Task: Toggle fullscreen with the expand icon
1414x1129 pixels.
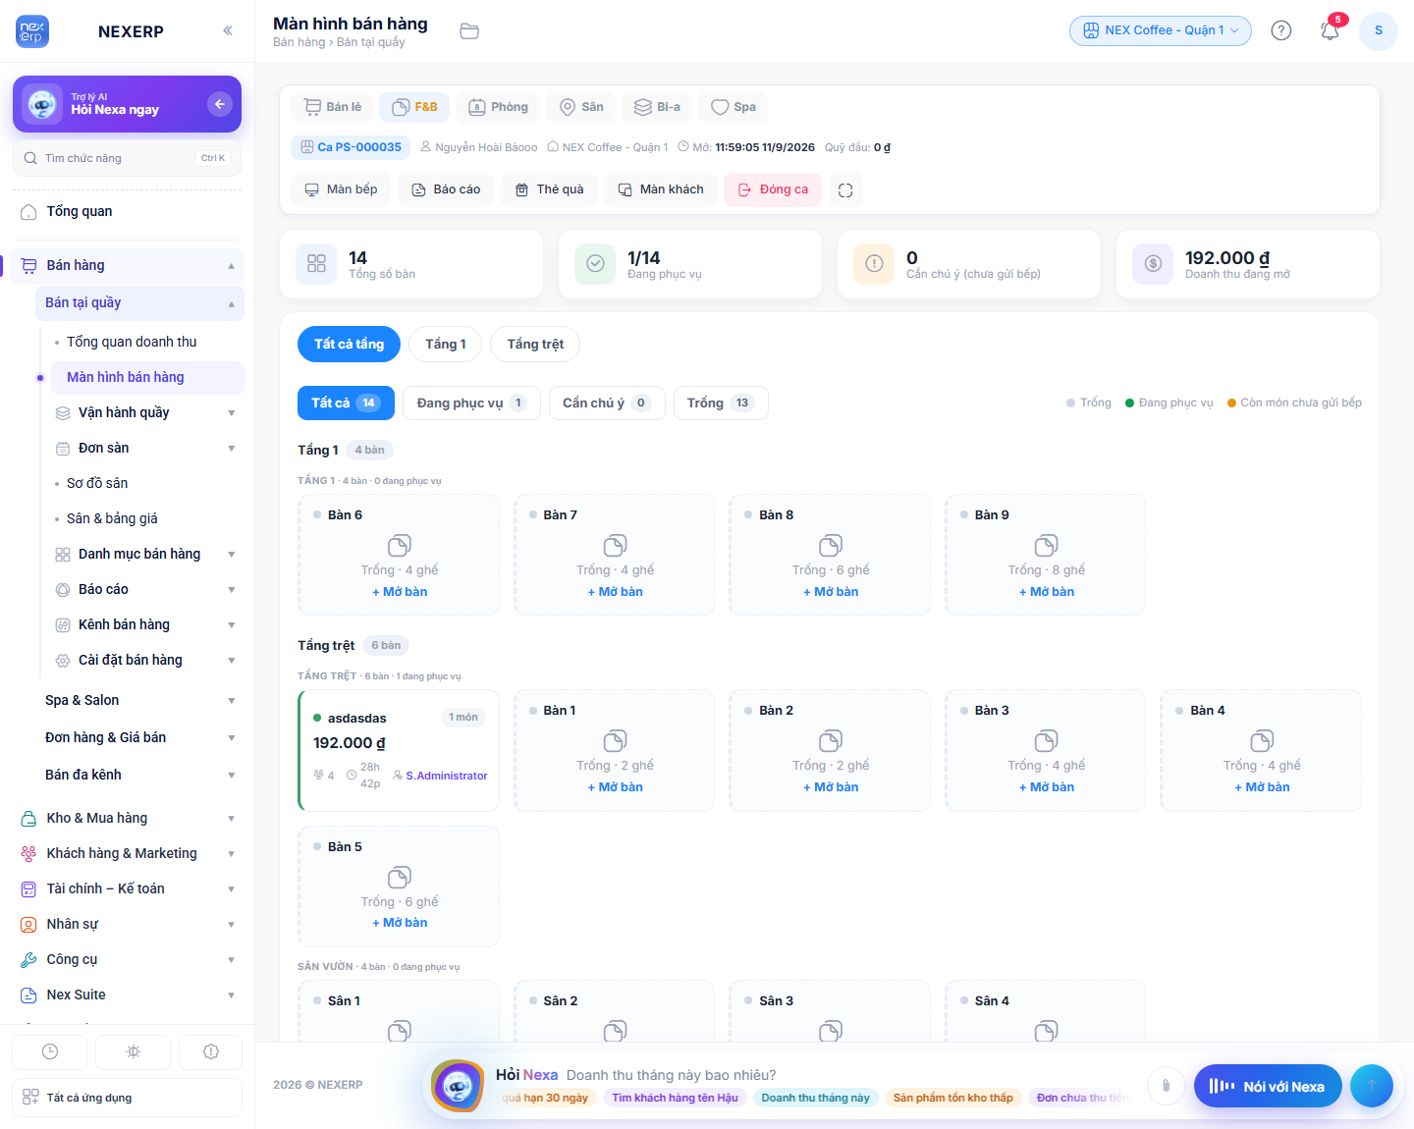Action: 845,190
